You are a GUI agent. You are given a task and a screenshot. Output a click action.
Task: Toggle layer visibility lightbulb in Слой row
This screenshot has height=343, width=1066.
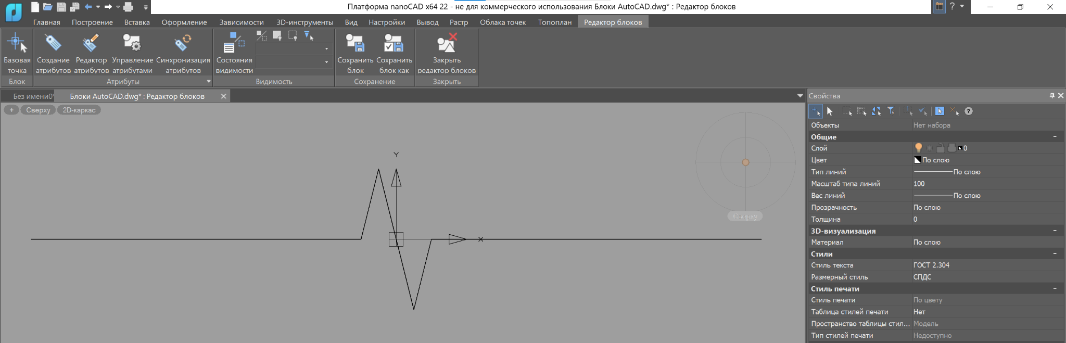click(x=919, y=148)
